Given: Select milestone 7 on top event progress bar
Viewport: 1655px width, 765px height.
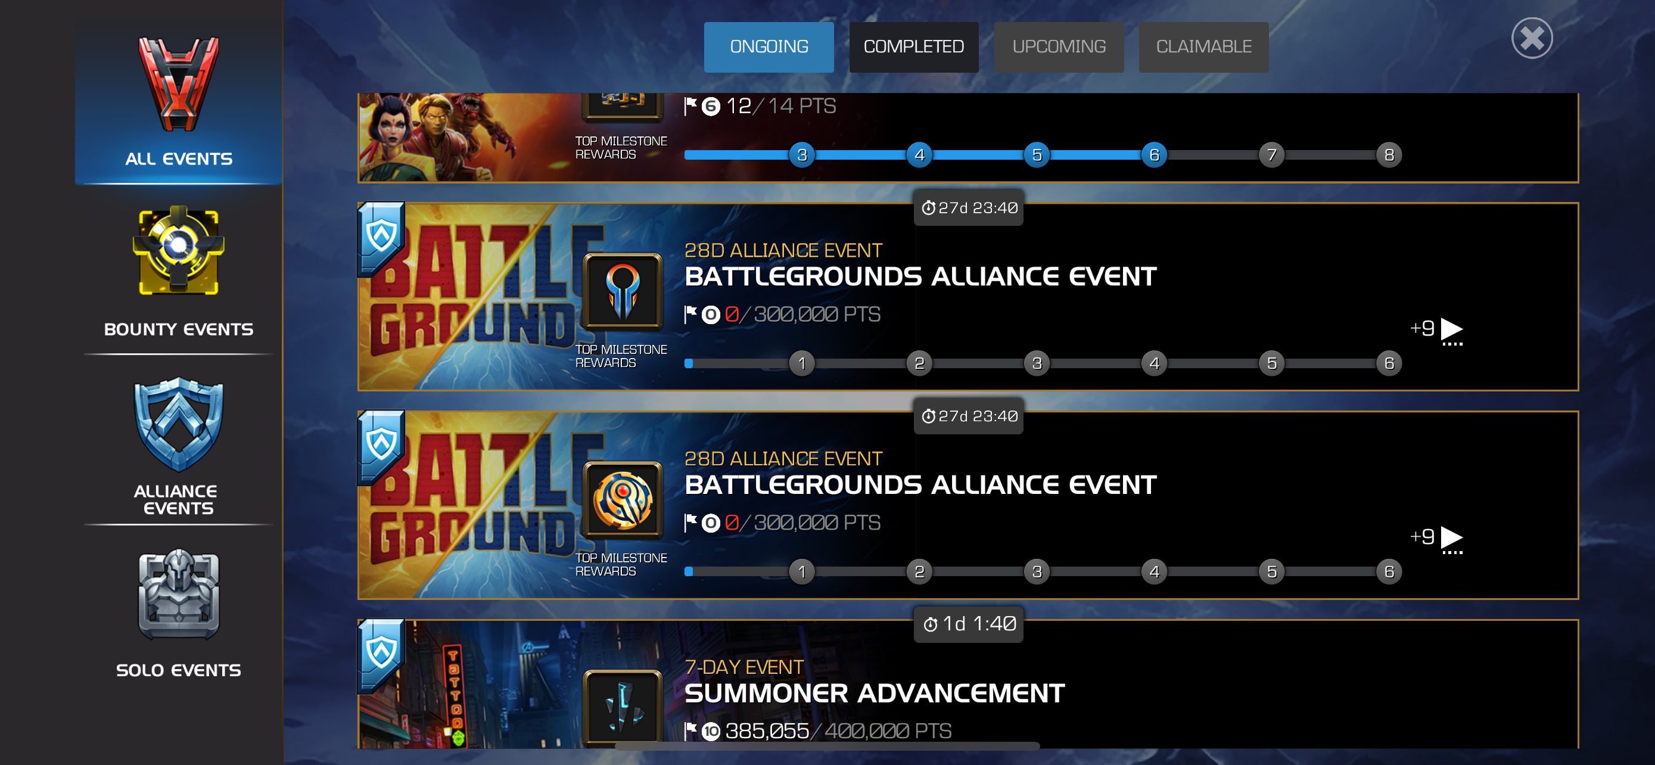Looking at the screenshot, I should (x=1271, y=155).
